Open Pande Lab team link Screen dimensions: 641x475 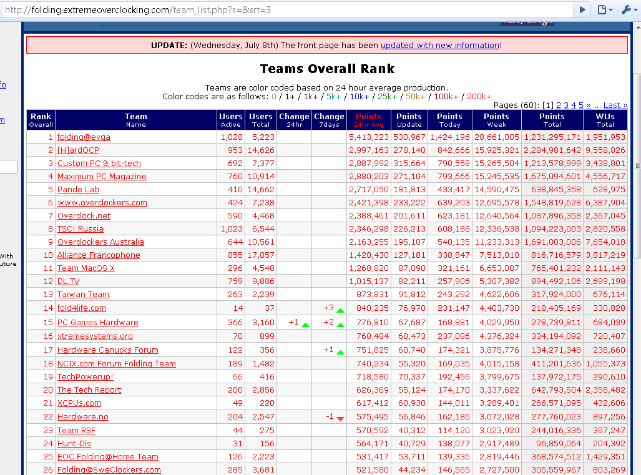pyautogui.click(x=78, y=190)
